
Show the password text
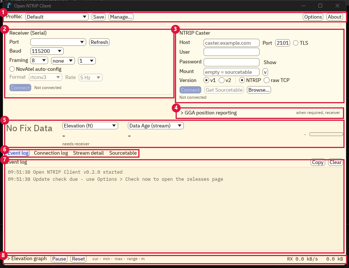coord(270,62)
